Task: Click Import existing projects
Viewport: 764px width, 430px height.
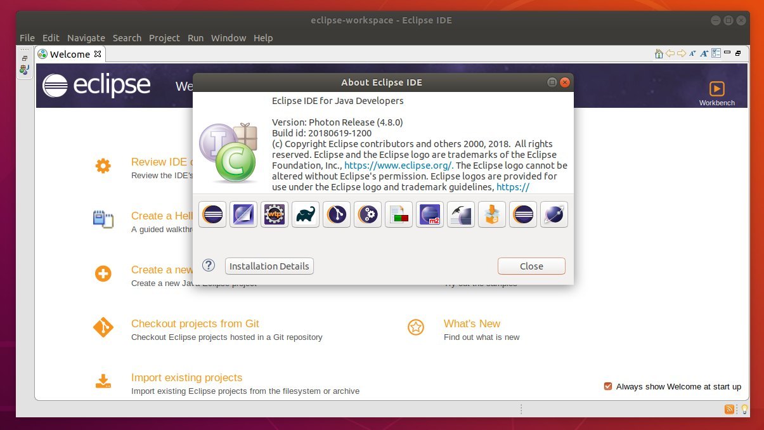Action: [186, 377]
